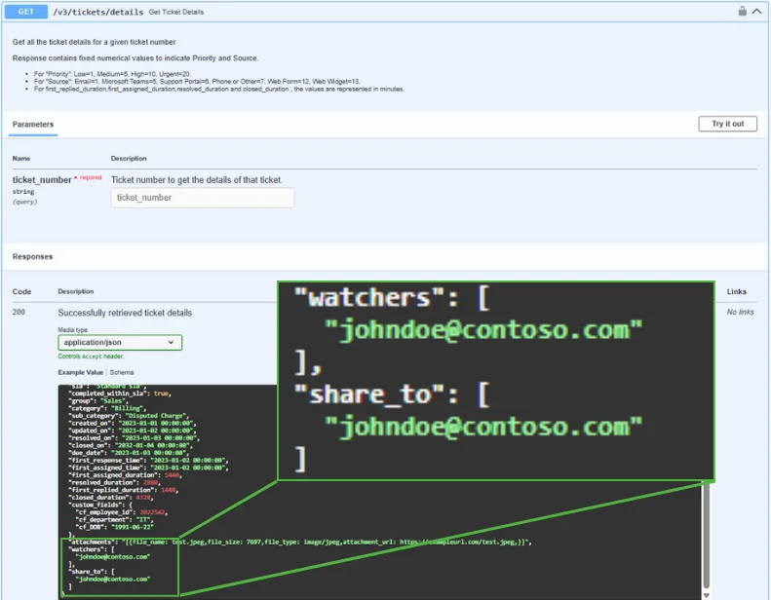
Task: Click the 'Get Ticket Details' summary text
Action: 176,12
